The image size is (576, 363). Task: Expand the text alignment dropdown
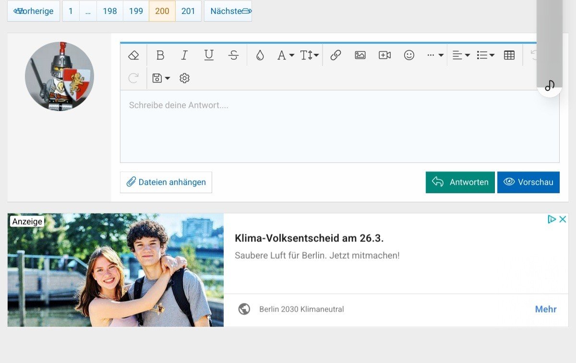[461, 55]
